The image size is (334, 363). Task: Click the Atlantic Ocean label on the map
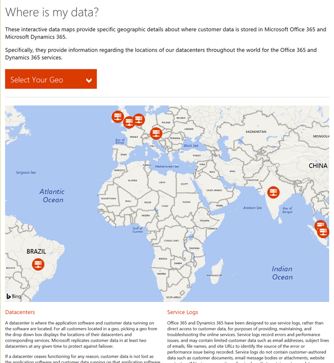pyautogui.click(x=52, y=196)
